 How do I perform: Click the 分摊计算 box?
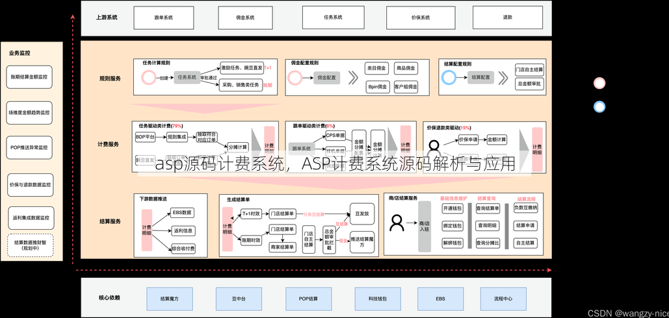tap(239, 147)
